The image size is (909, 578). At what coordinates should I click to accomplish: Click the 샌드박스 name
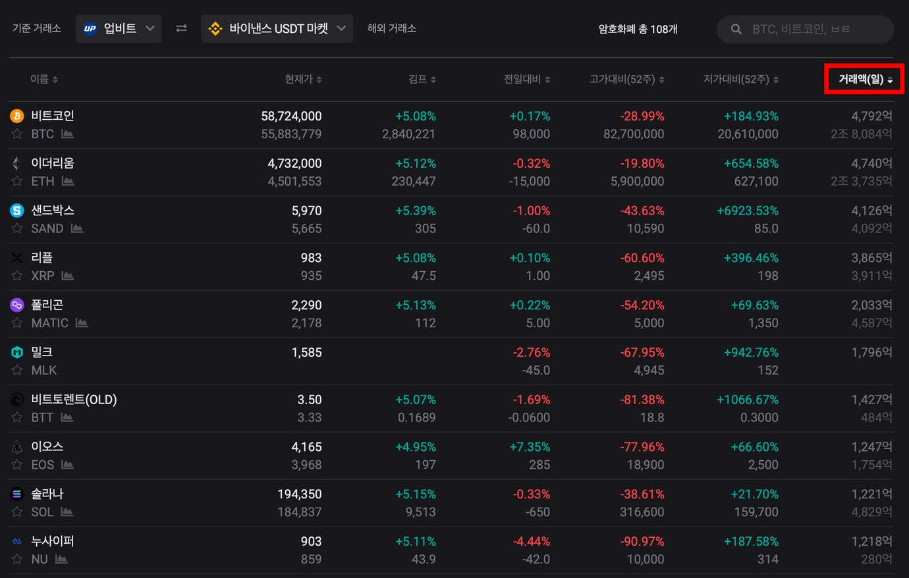(x=53, y=211)
